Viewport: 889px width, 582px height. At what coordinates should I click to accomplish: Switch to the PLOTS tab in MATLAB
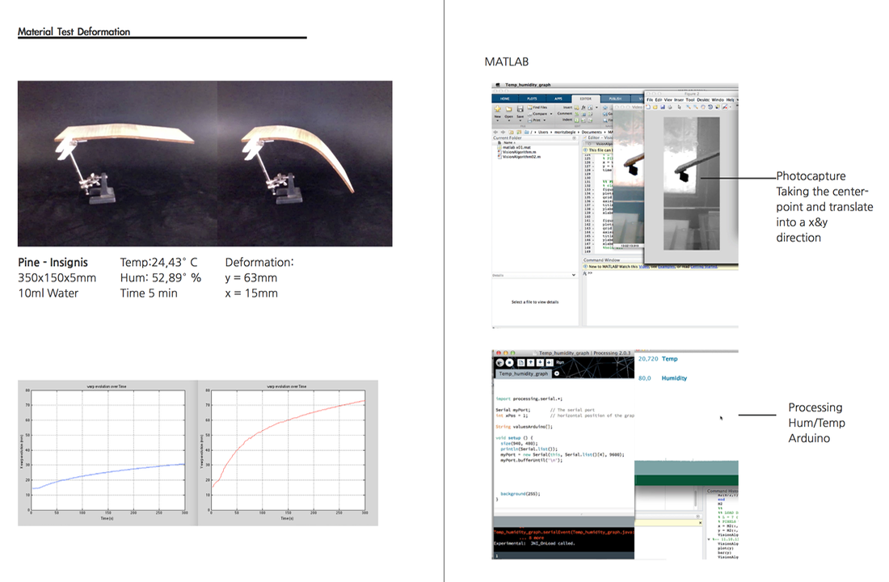click(x=532, y=99)
